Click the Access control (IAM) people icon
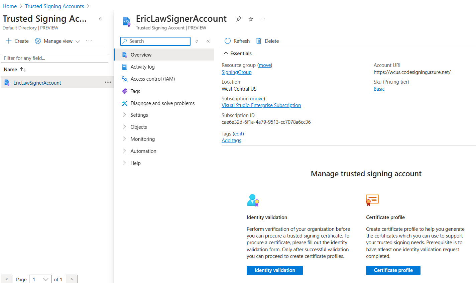The image size is (476, 283). [124, 79]
